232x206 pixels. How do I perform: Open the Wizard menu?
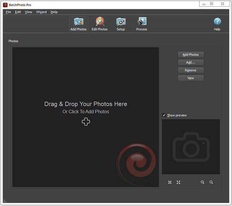pyautogui.click(x=41, y=12)
